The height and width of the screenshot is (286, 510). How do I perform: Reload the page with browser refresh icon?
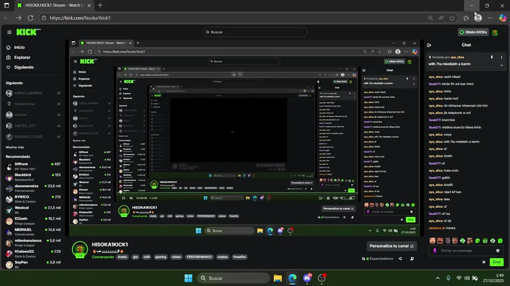tap(30, 18)
